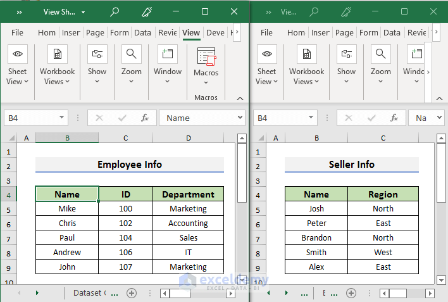Select cell containing Brandon
Image resolution: width=448 pixels, height=302 pixels.
[316, 237]
